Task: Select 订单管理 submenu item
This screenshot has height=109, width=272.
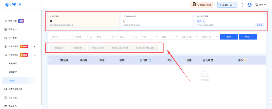Action: (13, 72)
